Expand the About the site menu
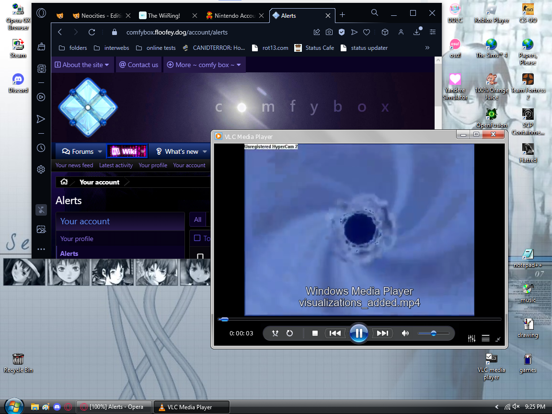The width and height of the screenshot is (552, 414). coord(82,65)
